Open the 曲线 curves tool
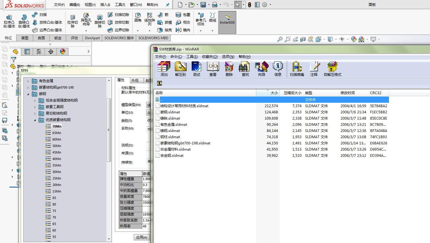Viewport: 430px width, 243px height. point(213,18)
